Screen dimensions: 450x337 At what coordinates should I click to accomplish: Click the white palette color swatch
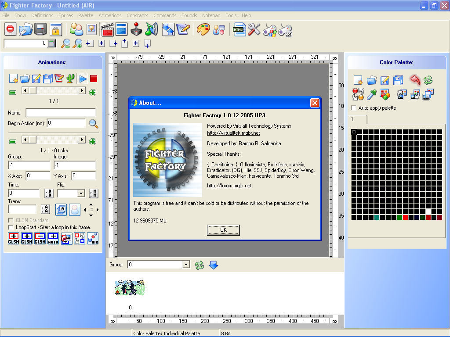pos(428,212)
